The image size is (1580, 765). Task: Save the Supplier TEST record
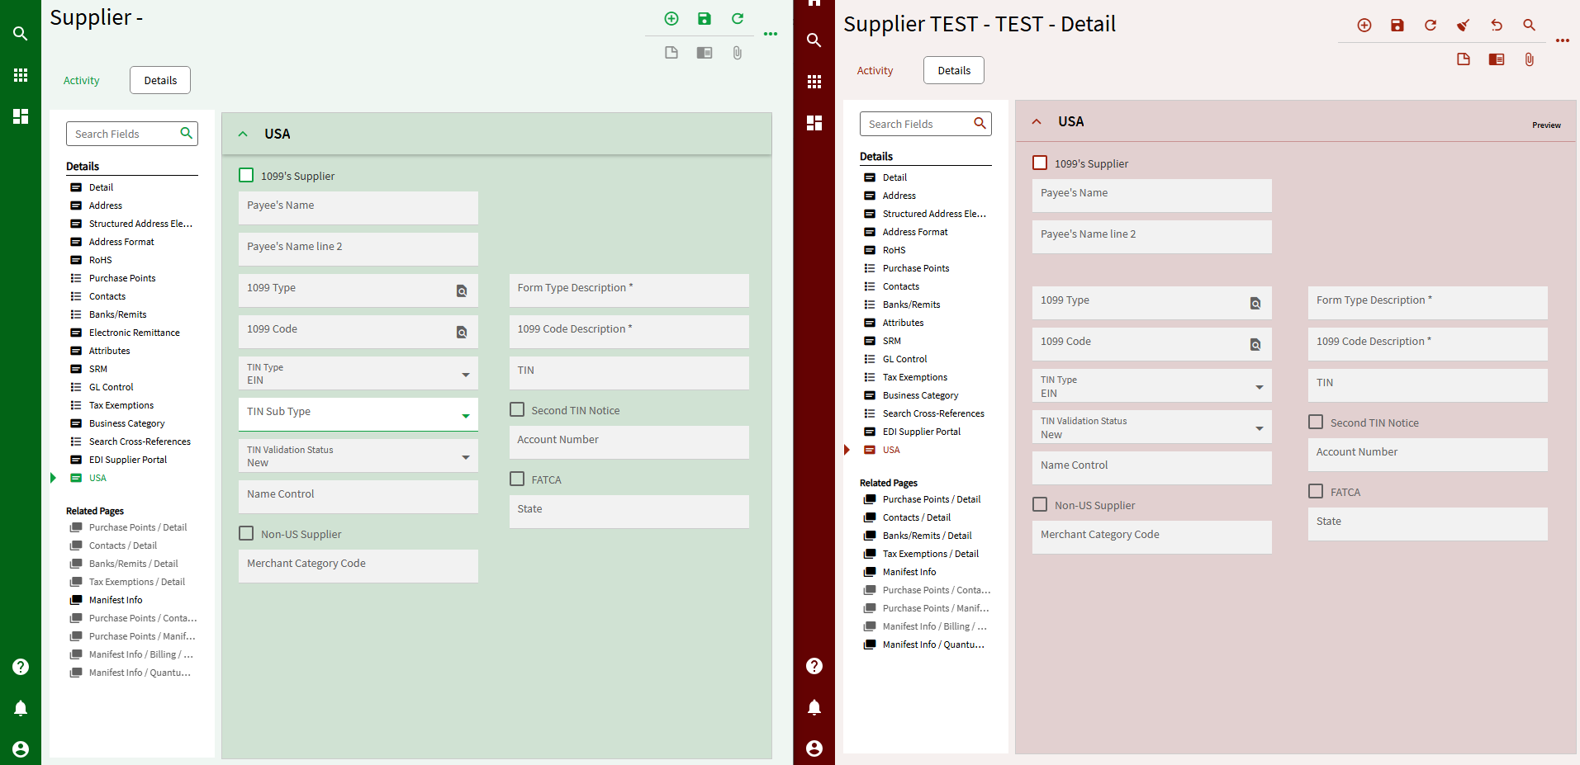point(1397,26)
